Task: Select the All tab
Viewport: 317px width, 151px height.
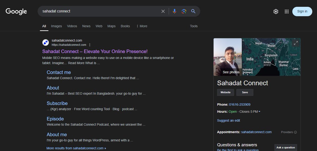Action: (44, 26)
